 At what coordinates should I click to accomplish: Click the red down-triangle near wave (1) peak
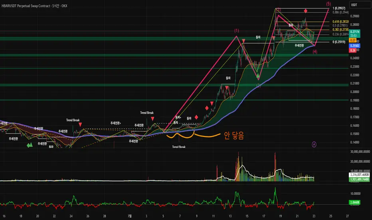coord(243,41)
